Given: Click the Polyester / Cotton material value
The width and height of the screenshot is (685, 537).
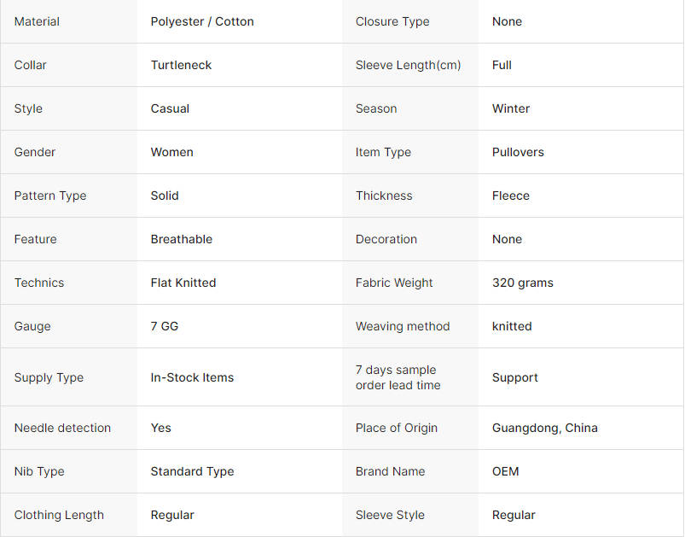Looking at the screenshot, I should [202, 21].
